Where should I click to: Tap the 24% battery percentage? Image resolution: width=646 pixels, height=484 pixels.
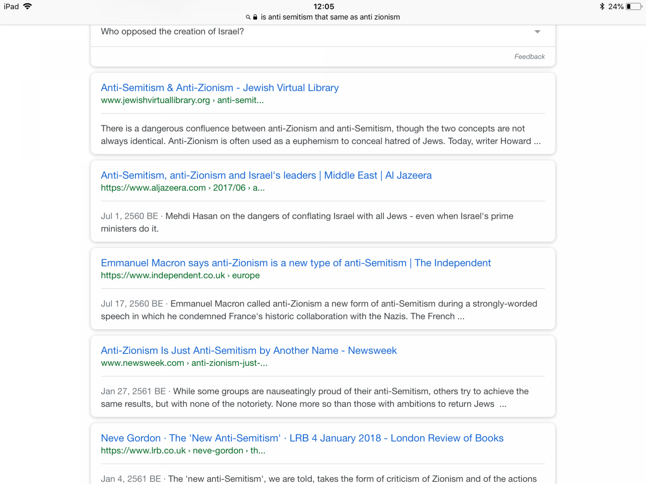point(616,6)
